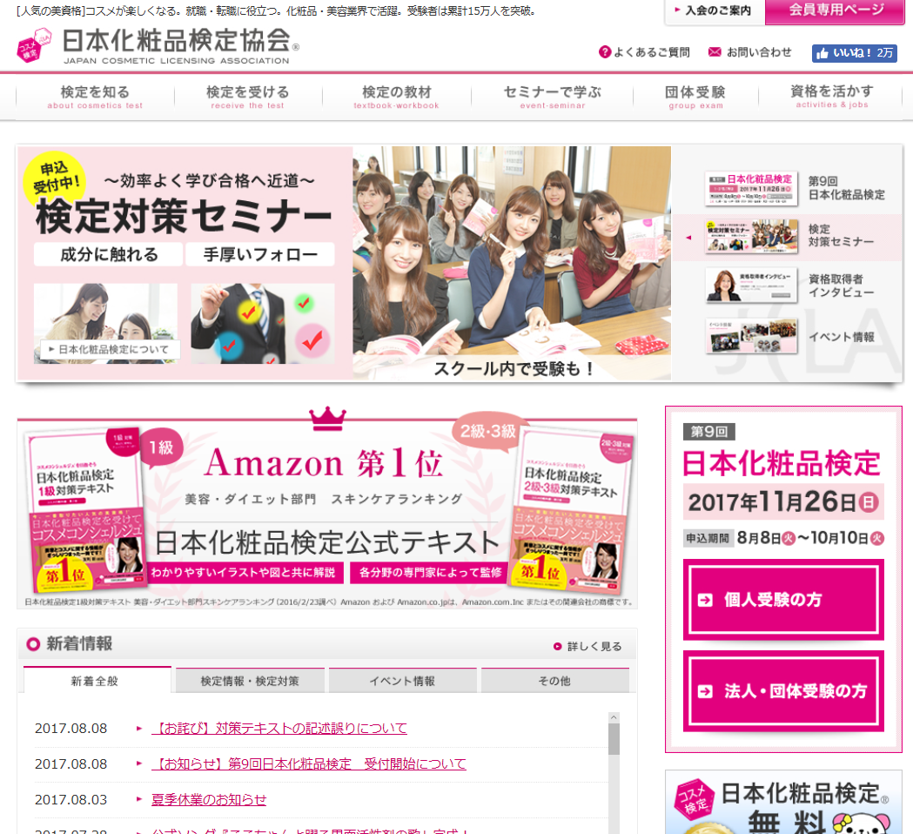
Task: Click the 検定対策セミナー main banner heading
Action: (183, 216)
